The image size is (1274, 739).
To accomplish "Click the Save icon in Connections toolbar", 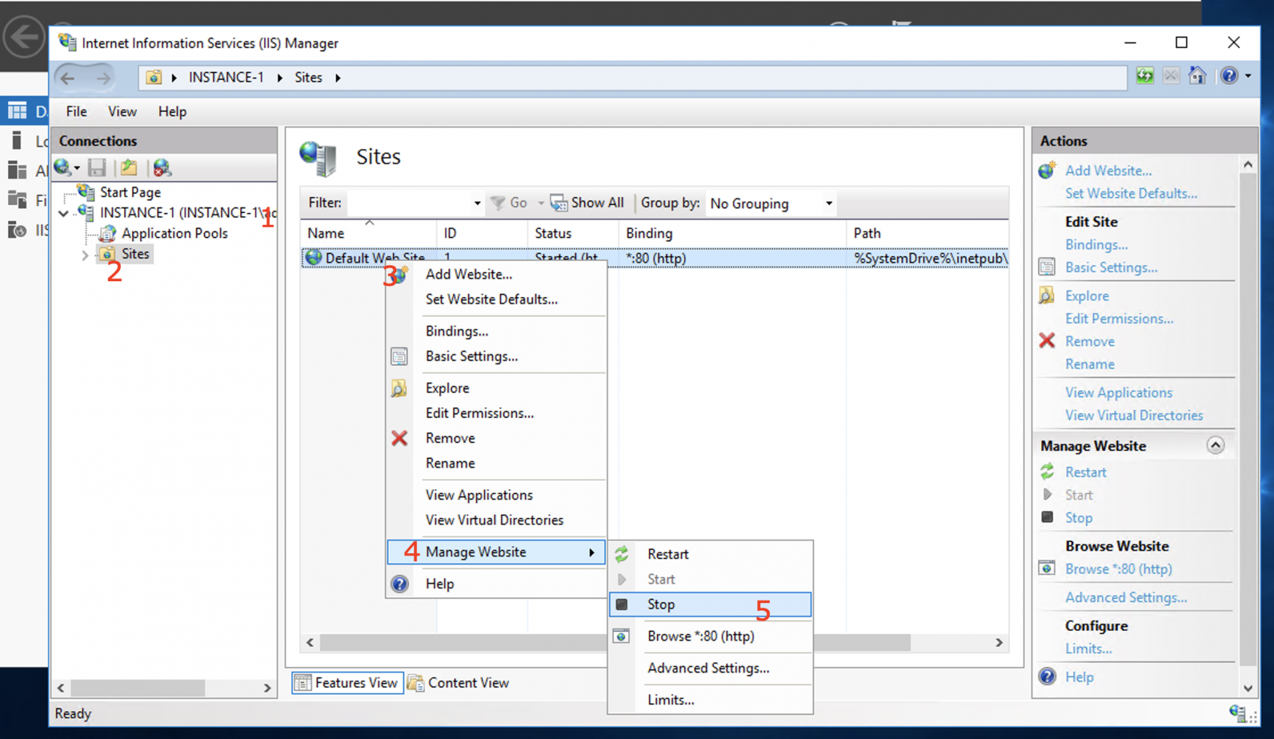I will pyautogui.click(x=97, y=168).
